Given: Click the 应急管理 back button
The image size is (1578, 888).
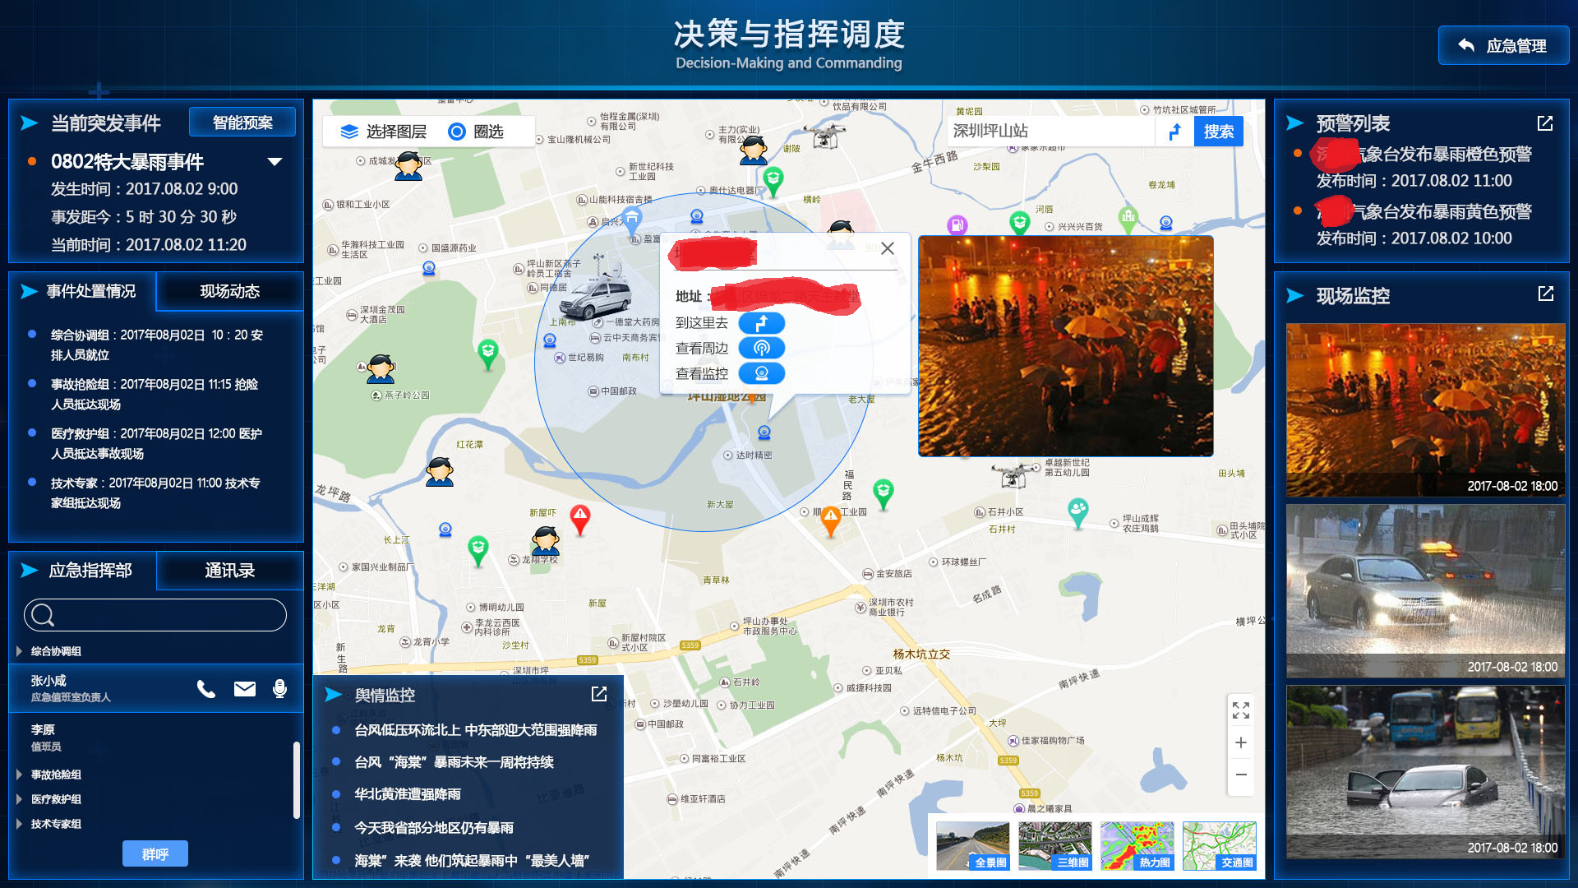Looking at the screenshot, I should (x=1502, y=46).
